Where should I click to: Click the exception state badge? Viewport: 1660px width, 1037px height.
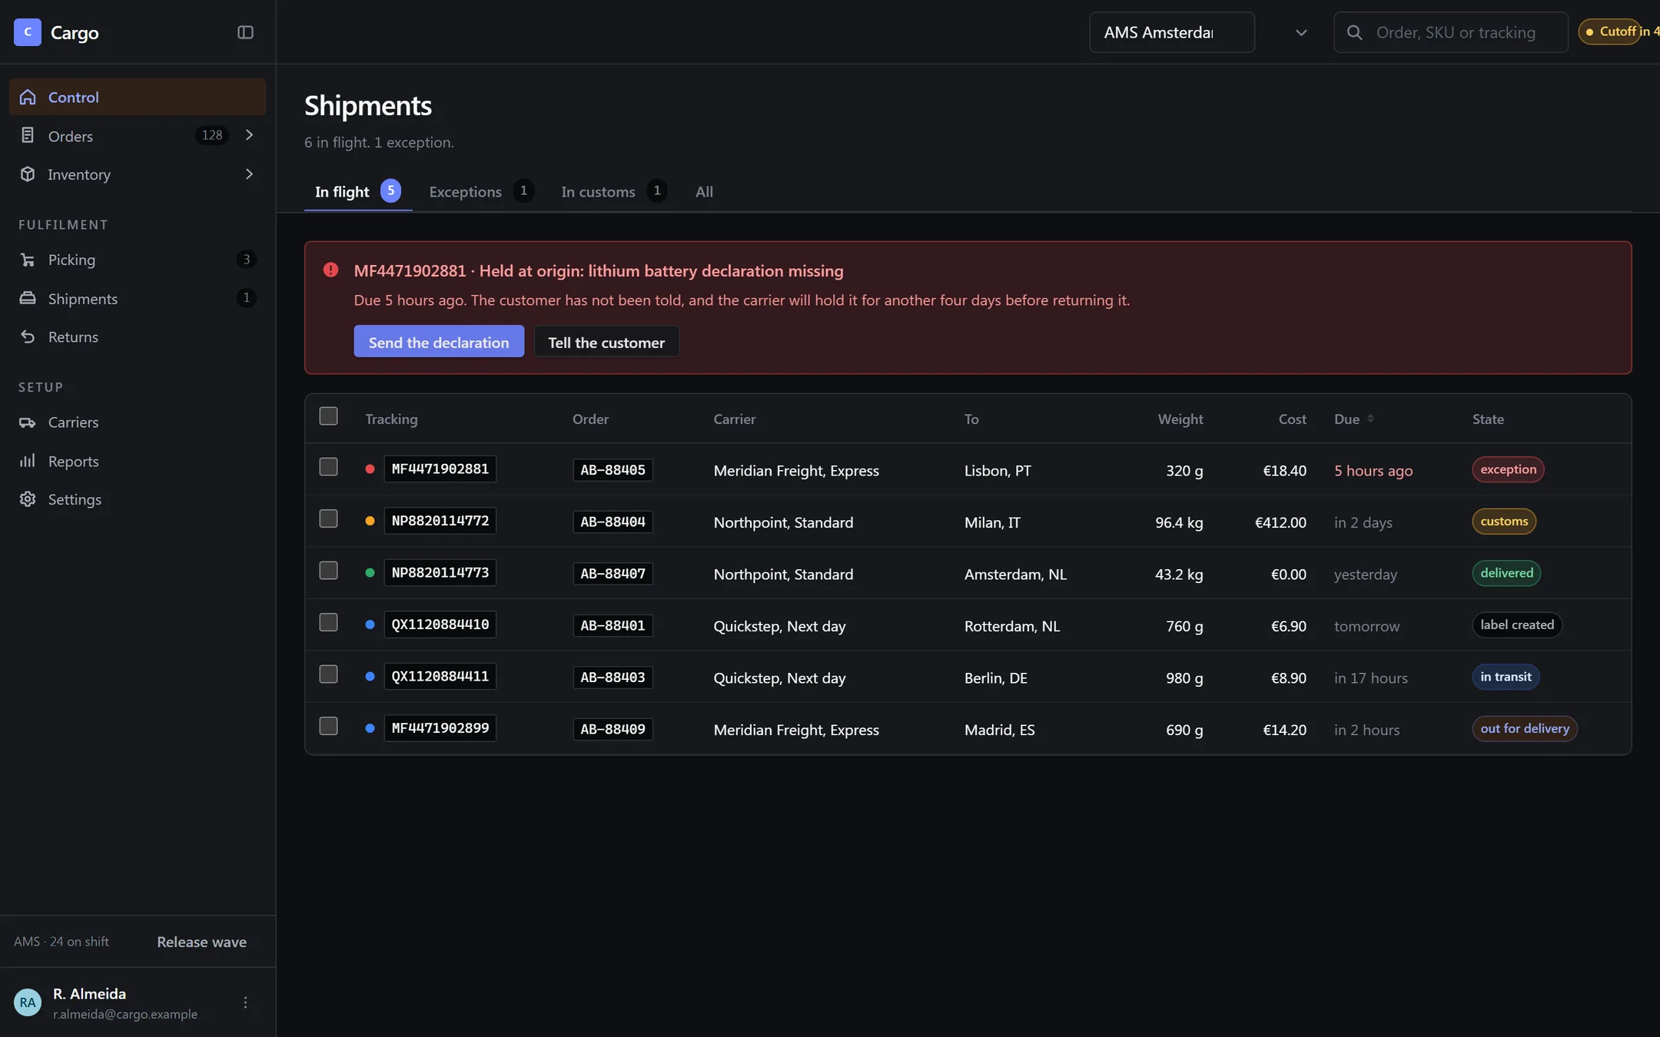(1508, 469)
